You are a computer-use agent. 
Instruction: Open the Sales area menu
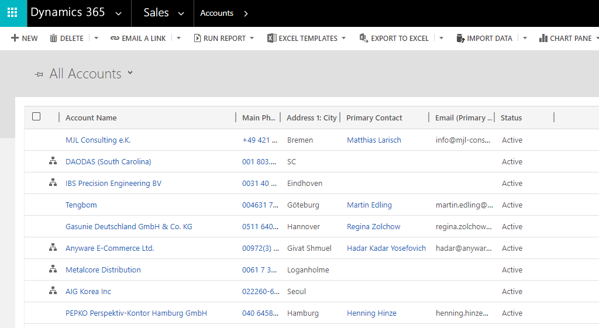point(164,13)
